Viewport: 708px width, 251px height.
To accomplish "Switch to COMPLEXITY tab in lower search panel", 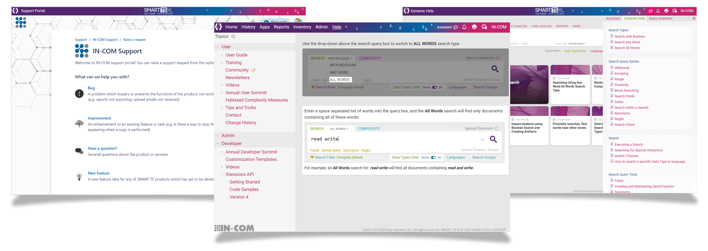I will [x=369, y=129].
